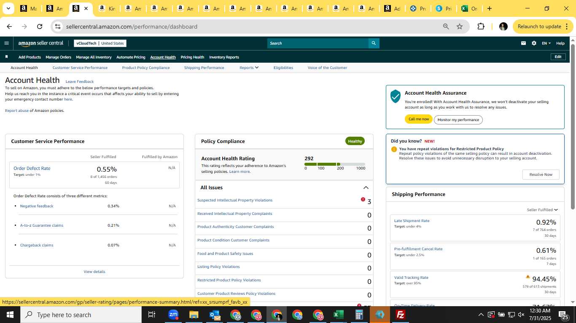Click the Edit button on favorites bar
Viewport: 576px width, 323px height.
558,57
